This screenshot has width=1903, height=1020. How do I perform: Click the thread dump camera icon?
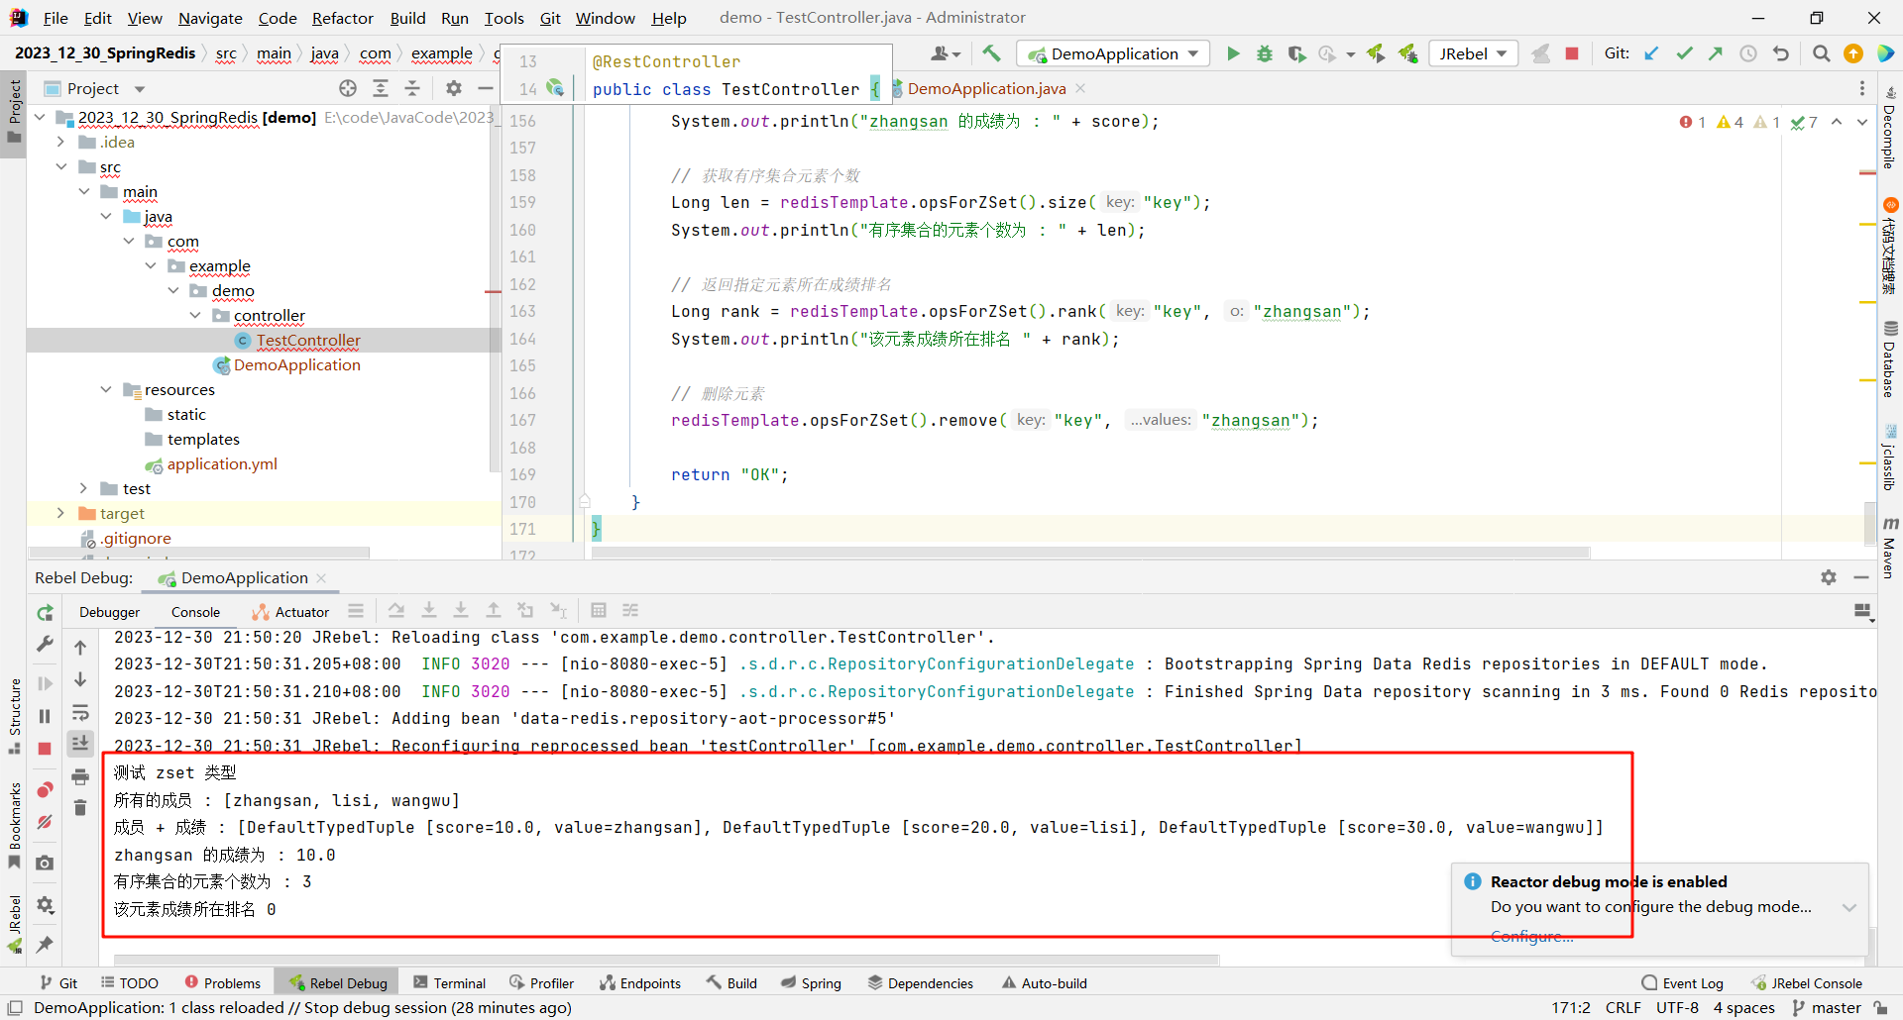point(45,864)
